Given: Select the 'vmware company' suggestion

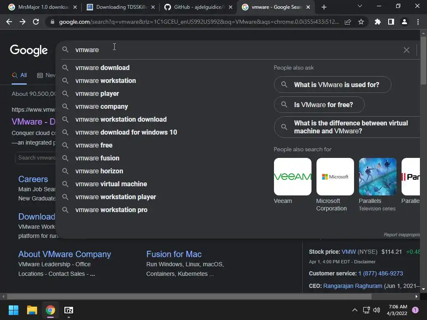Looking at the screenshot, I should coord(102,106).
